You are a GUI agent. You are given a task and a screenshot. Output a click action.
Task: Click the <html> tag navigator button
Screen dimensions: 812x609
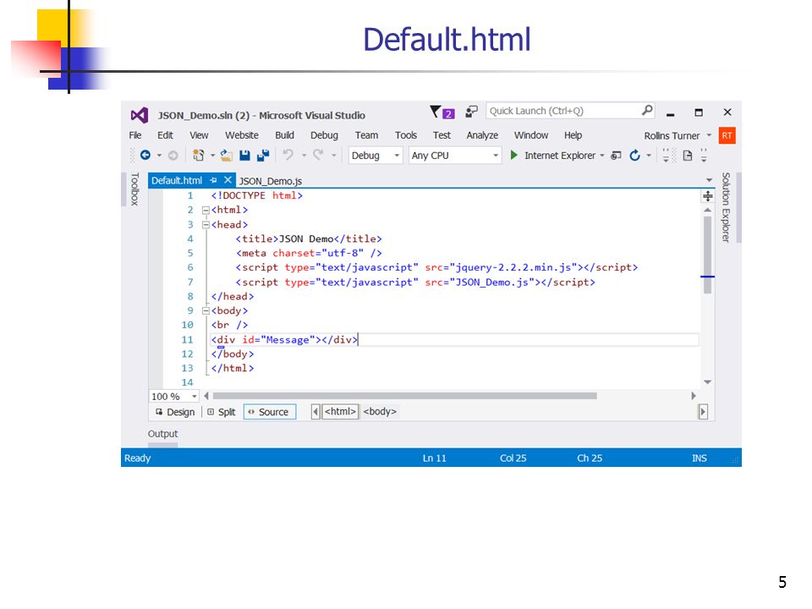340,412
